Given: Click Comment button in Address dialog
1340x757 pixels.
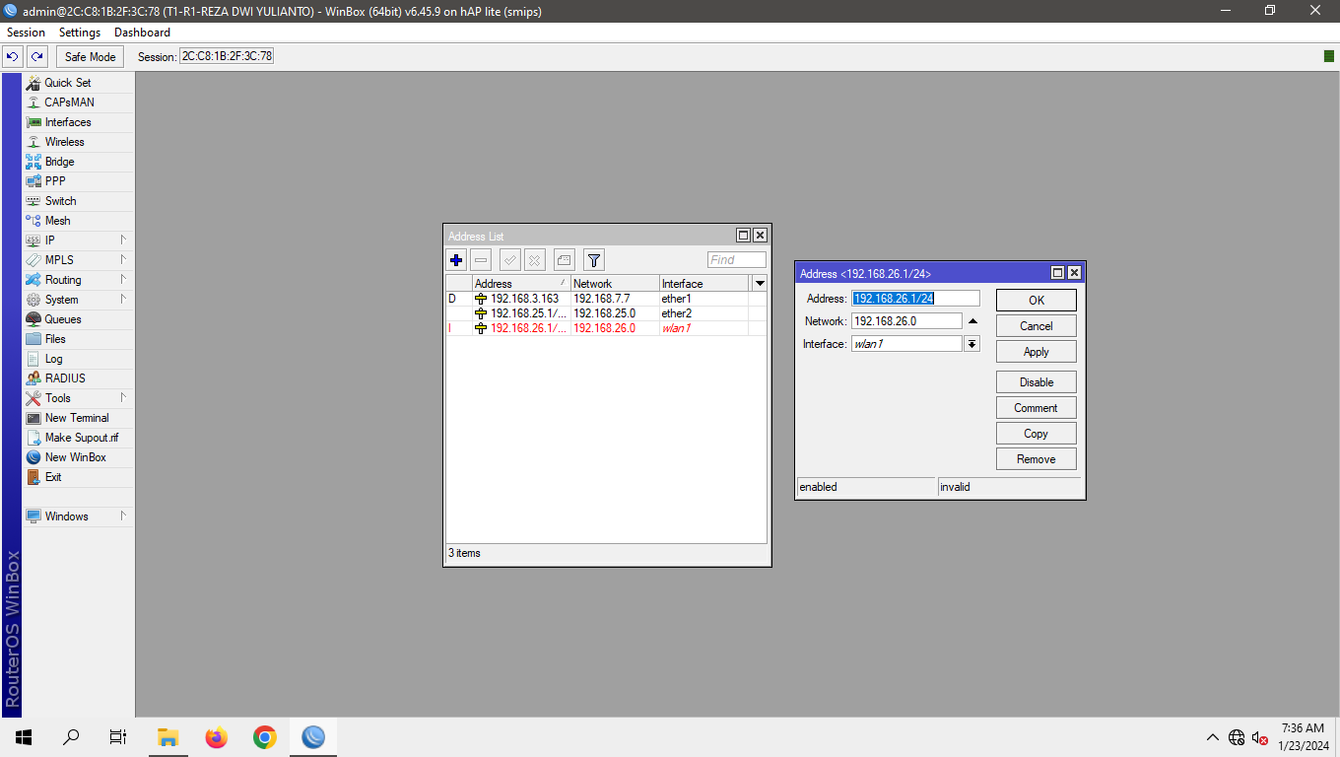Looking at the screenshot, I should point(1037,407).
